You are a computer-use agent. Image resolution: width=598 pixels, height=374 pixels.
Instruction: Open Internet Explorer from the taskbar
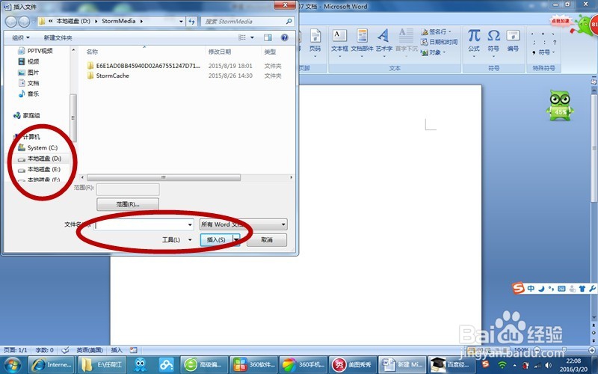point(52,365)
